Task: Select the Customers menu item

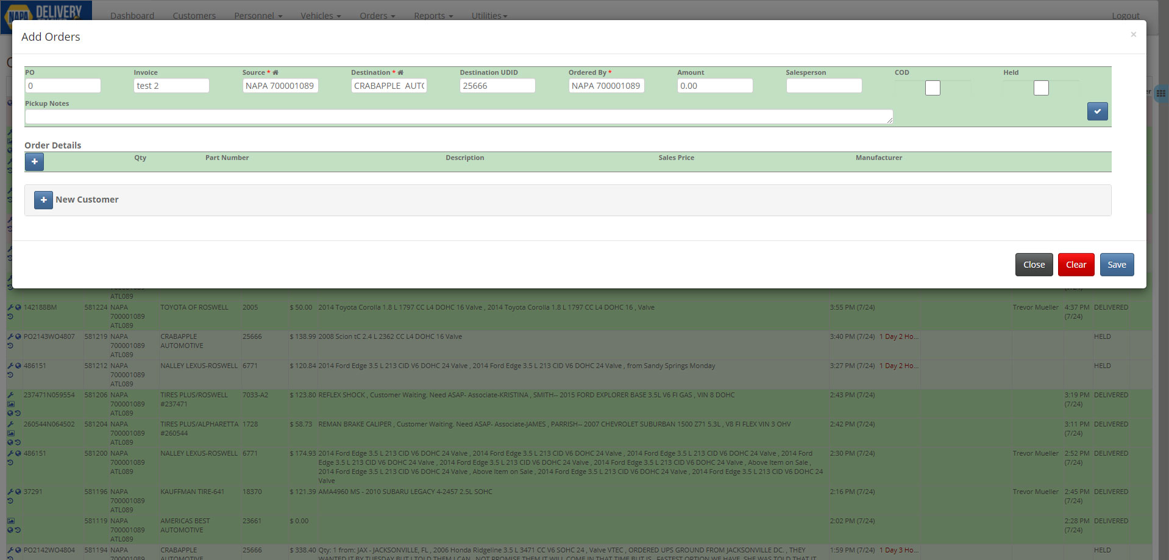Action: tap(194, 15)
